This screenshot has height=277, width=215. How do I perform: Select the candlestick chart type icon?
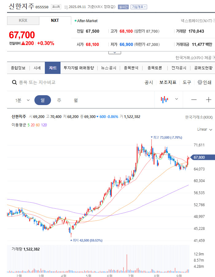(164, 100)
